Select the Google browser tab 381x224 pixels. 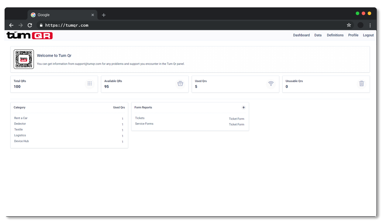pyautogui.click(x=62, y=15)
